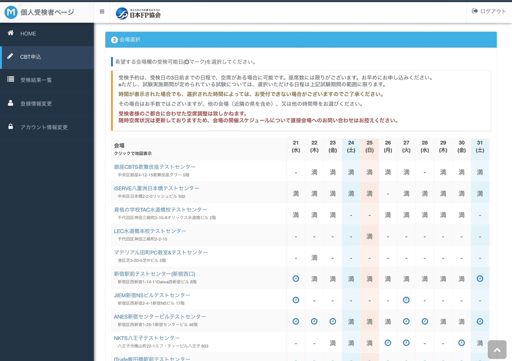Open HOME in the sidebar
The height and width of the screenshot is (361, 512).
47,34
